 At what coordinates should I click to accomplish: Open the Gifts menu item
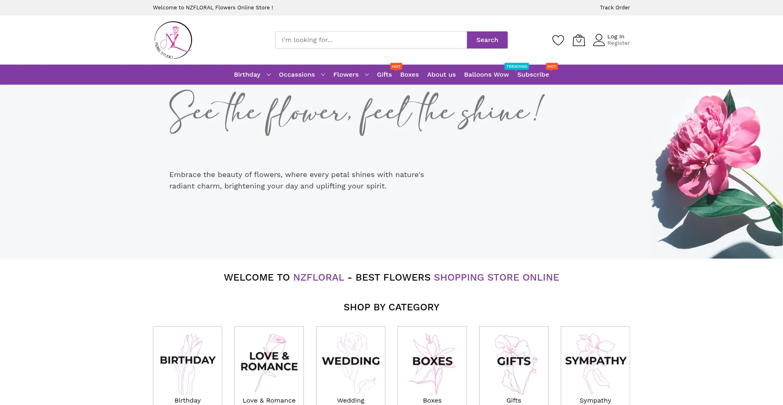tap(384, 75)
